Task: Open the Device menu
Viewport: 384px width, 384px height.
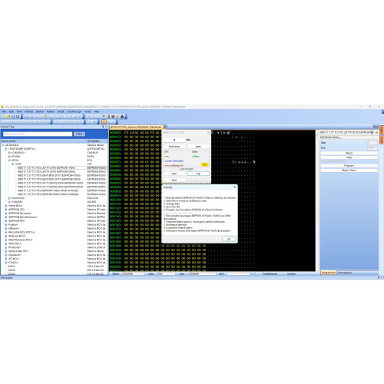Action: click(x=40, y=111)
